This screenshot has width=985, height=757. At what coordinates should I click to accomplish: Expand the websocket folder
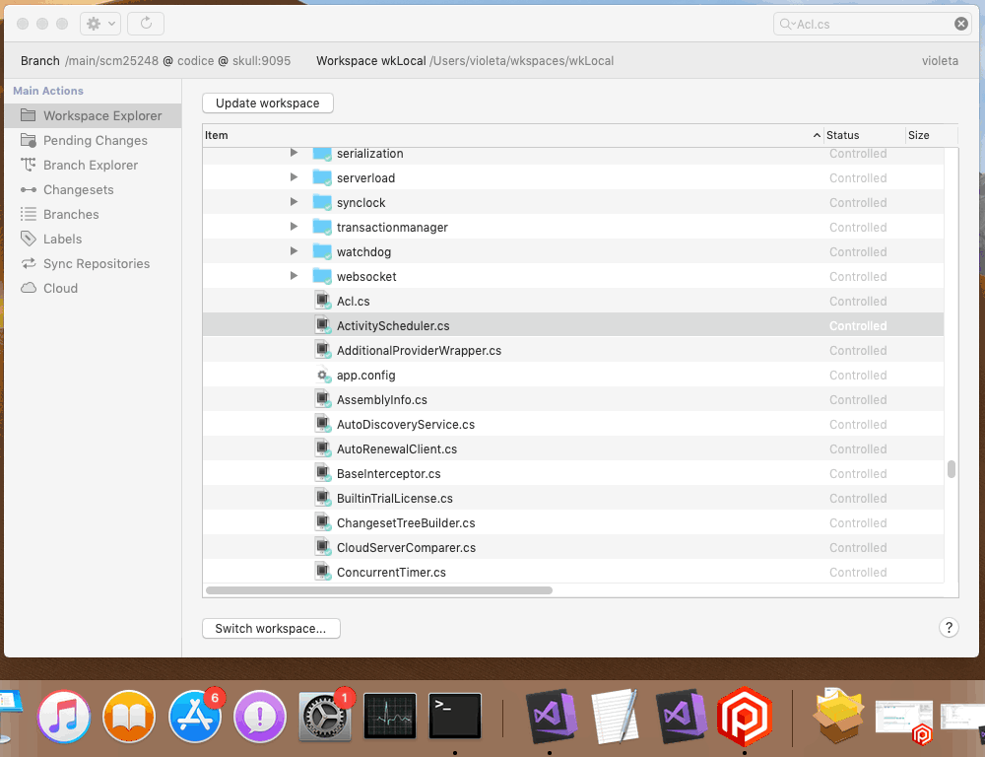(294, 276)
